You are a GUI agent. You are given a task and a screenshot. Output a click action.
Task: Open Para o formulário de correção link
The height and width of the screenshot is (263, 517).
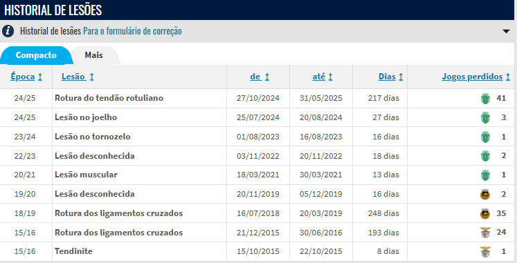tap(132, 31)
